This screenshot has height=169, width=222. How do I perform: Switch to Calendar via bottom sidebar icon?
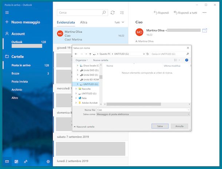16,161
